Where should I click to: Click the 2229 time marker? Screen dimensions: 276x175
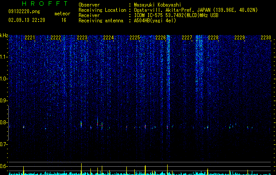point(240,38)
